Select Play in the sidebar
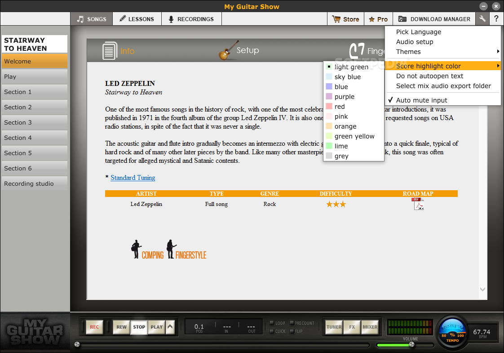 pyautogui.click(x=35, y=76)
